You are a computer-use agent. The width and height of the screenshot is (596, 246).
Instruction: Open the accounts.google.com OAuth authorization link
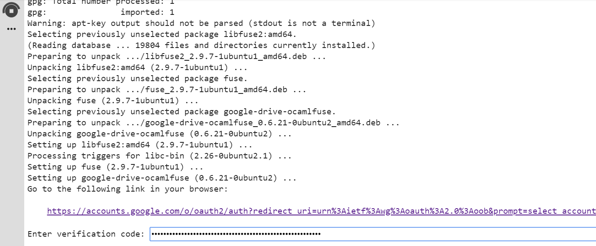coord(321,211)
